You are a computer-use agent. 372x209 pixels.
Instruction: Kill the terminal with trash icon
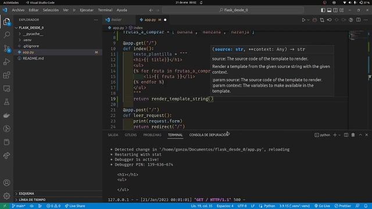click(x=353, y=135)
